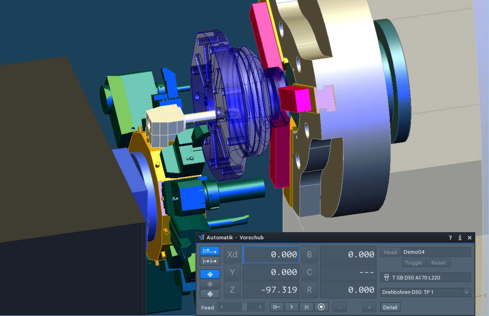This screenshot has width=489, height=316.
Task: Close the Automatik - Vorschub dialog
Action: [469, 238]
